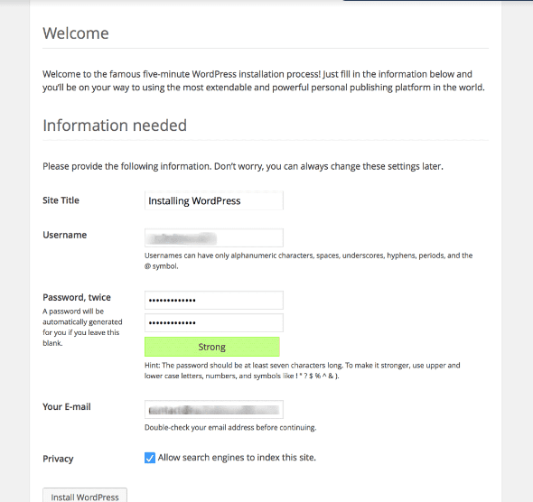Click the Site Title label

point(61,200)
